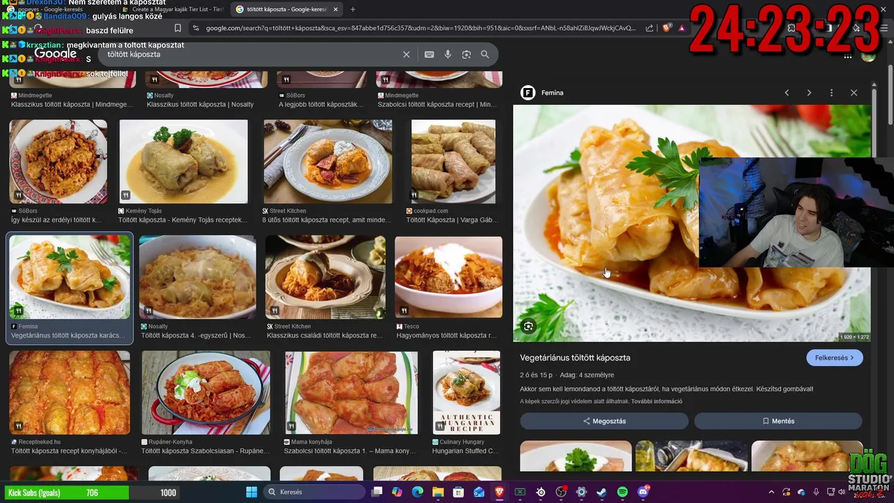Open the Windows Start menu
Screen dimensions: 894x503
[251, 492]
